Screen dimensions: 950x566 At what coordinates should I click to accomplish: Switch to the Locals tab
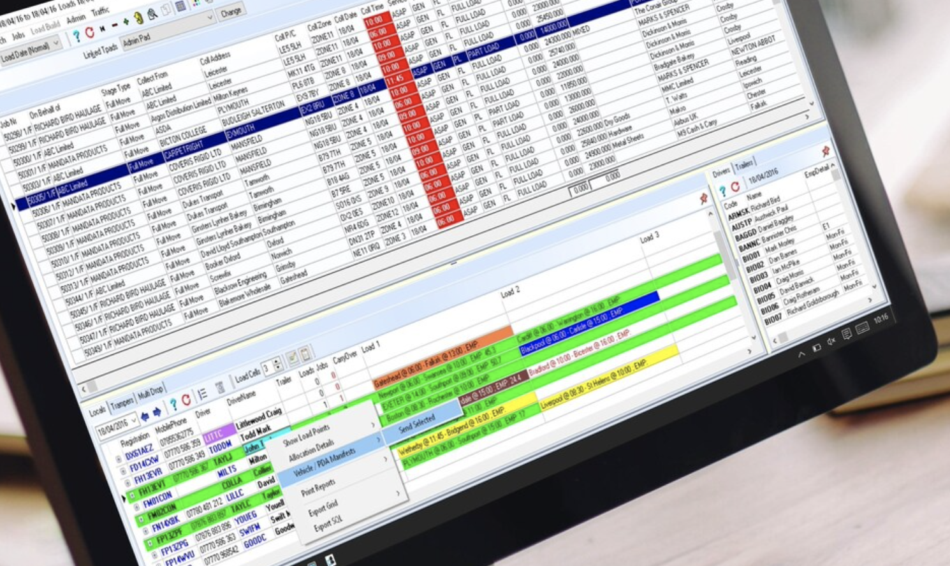(98, 412)
